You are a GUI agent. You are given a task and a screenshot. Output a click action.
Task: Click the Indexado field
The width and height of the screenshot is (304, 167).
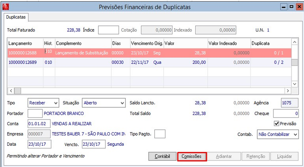(x=215, y=30)
